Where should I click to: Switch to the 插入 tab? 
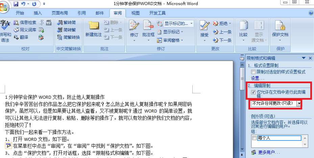(x=38, y=13)
